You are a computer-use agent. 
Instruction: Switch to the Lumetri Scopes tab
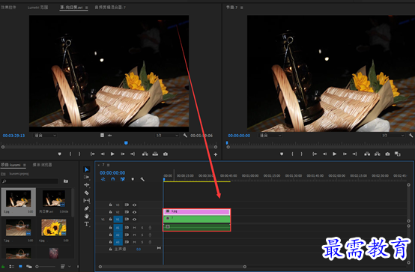point(38,7)
